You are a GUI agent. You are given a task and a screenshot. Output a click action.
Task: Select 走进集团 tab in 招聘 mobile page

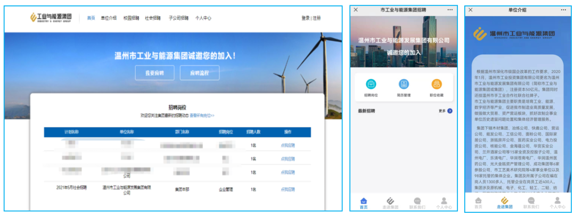[390, 204]
